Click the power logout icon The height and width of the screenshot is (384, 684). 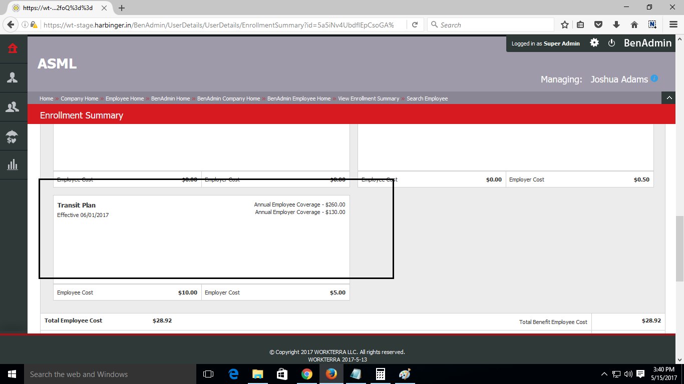611,43
